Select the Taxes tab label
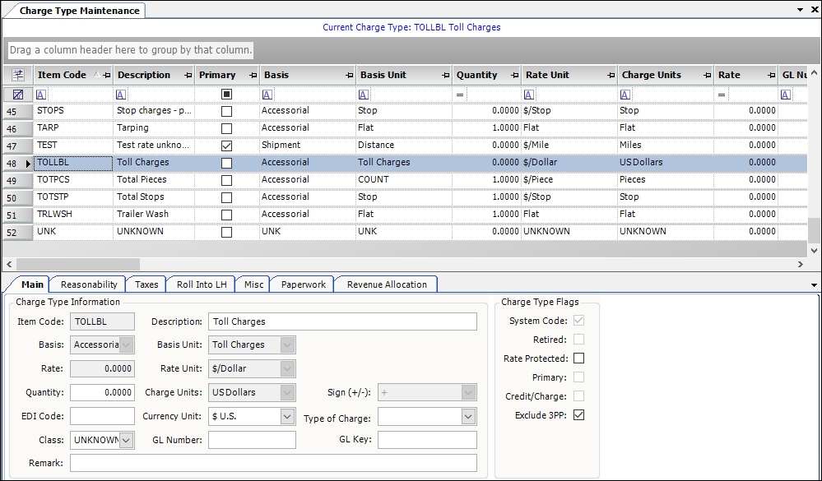Image resolution: width=822 pixels, height=481 pixels. click(146, 284)
